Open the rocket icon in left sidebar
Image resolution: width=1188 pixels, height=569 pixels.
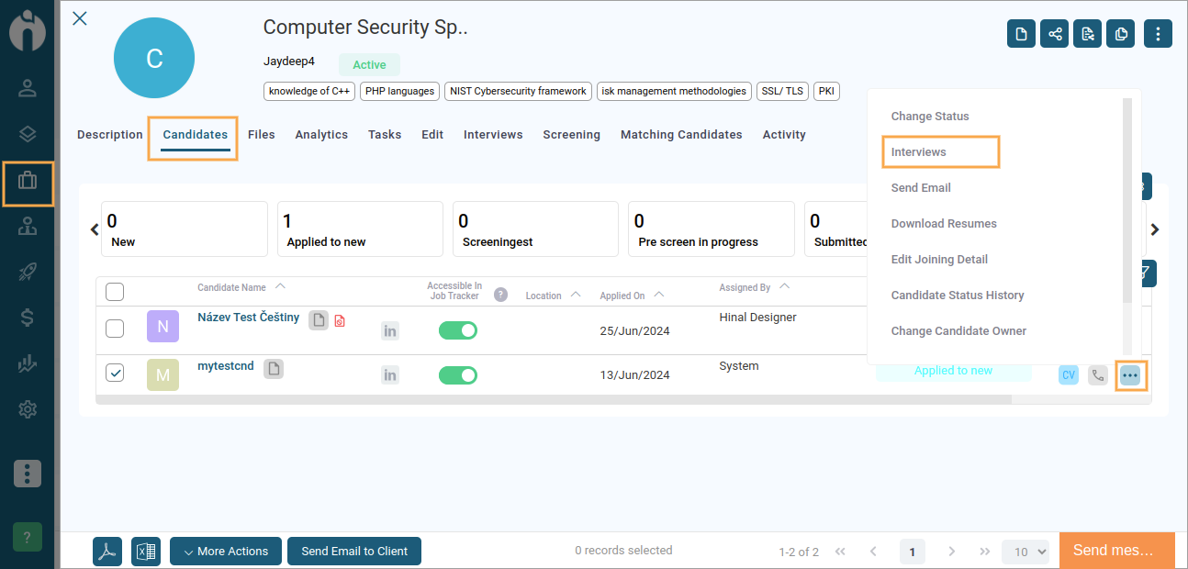[x=28, y=273]
